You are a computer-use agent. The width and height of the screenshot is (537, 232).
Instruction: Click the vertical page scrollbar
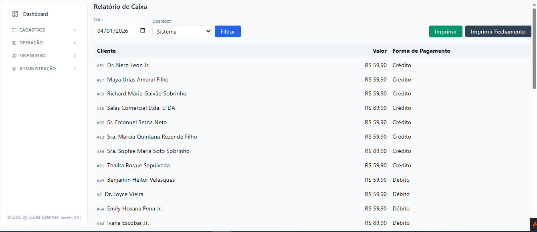[x=534, y=48]
